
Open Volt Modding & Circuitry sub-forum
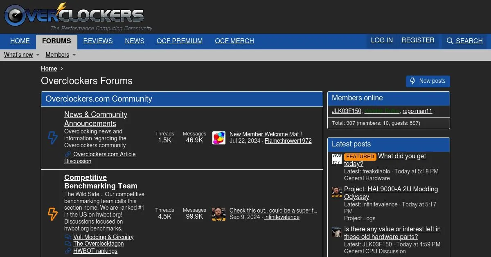(104, 237)
